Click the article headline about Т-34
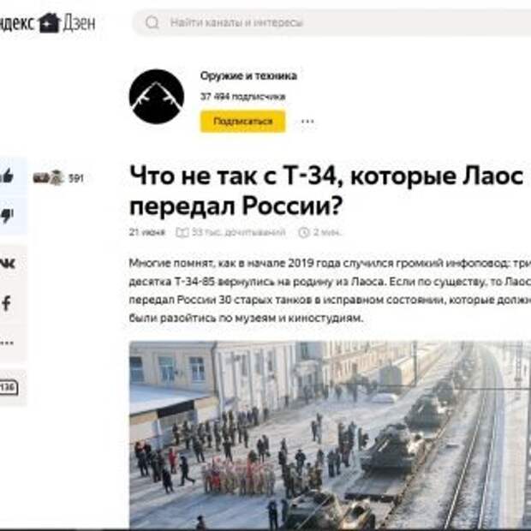The height and width of the screenshot is (531, 531). pos(326,190)
